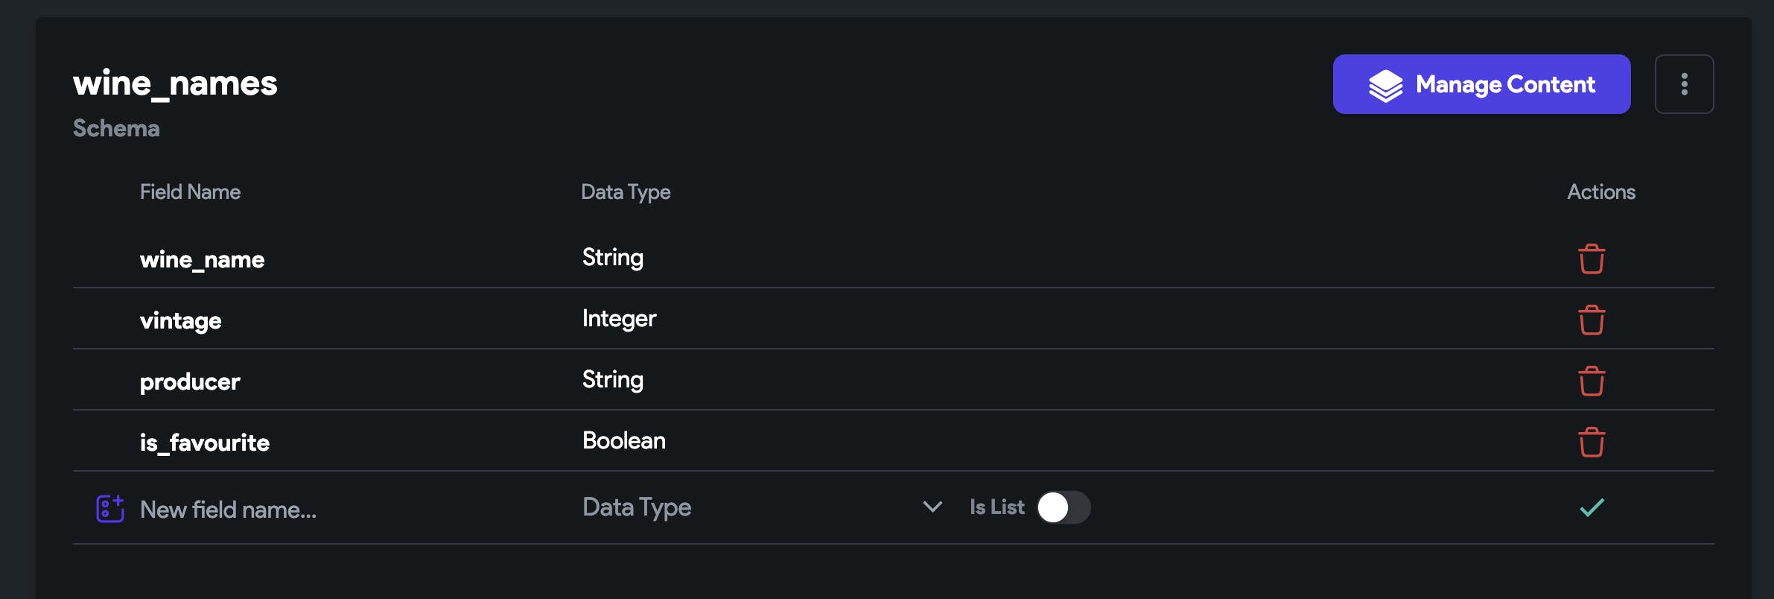Viewport: 1774px width, 599px height.
Task: Delete the wine_name field
Action: [x=1592, y=259]
